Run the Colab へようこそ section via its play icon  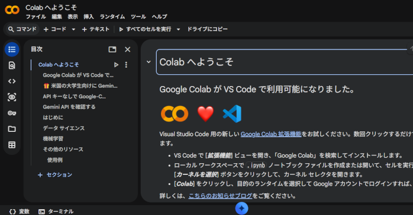[x=116, y=65]
